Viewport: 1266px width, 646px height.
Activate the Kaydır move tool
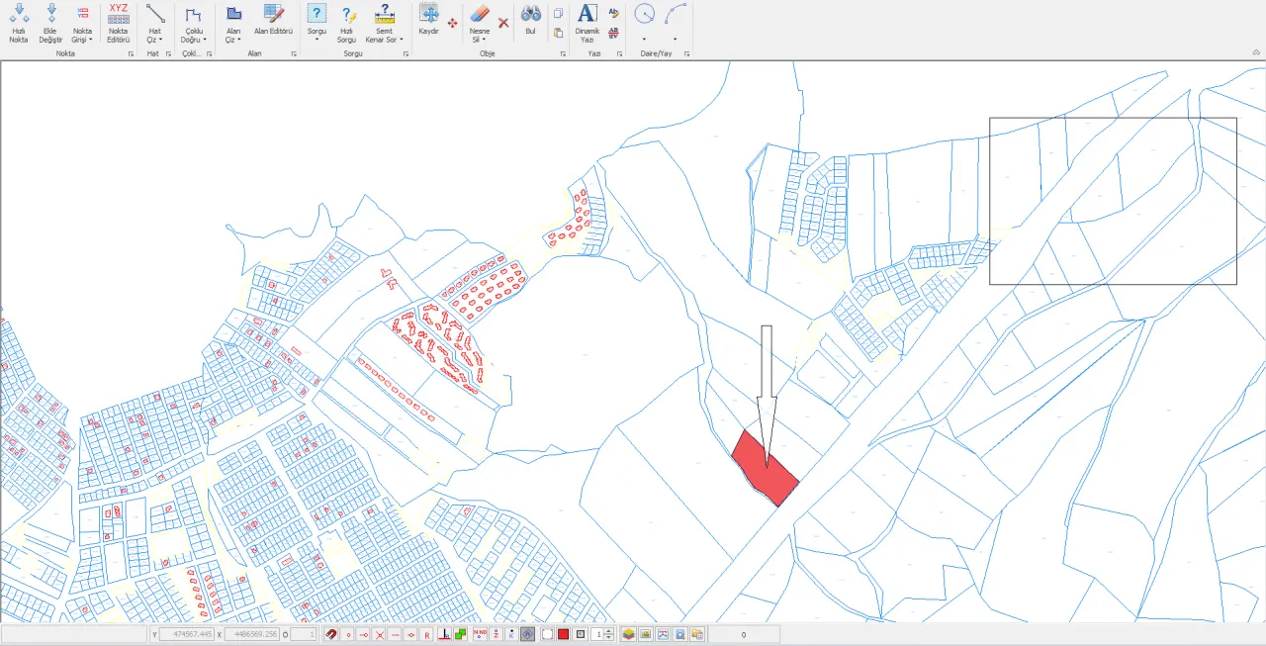pyautogui.click(x=428, y=20)
